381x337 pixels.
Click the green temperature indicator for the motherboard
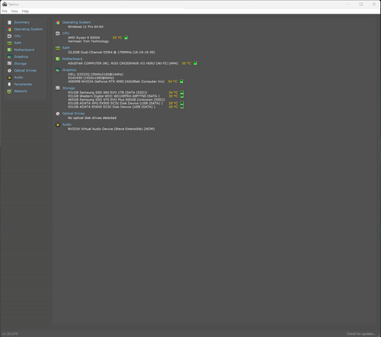coord(195,63)
